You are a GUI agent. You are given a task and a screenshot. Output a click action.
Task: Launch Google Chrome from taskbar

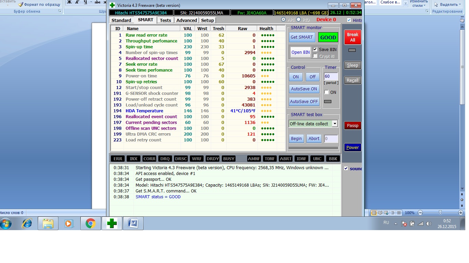pos(91,224)
